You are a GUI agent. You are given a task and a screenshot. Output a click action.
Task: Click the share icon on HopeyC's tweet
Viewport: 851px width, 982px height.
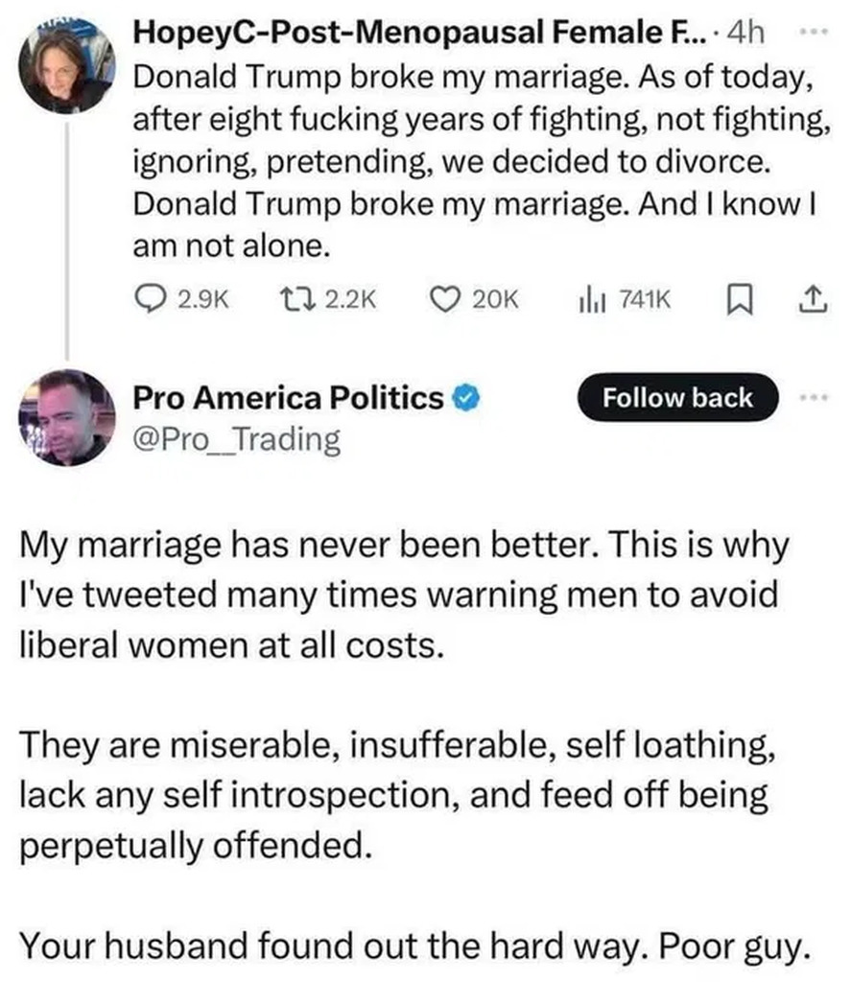point(809,299)
